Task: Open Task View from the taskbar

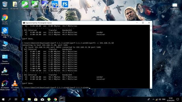Action: (x=16, y=99)
